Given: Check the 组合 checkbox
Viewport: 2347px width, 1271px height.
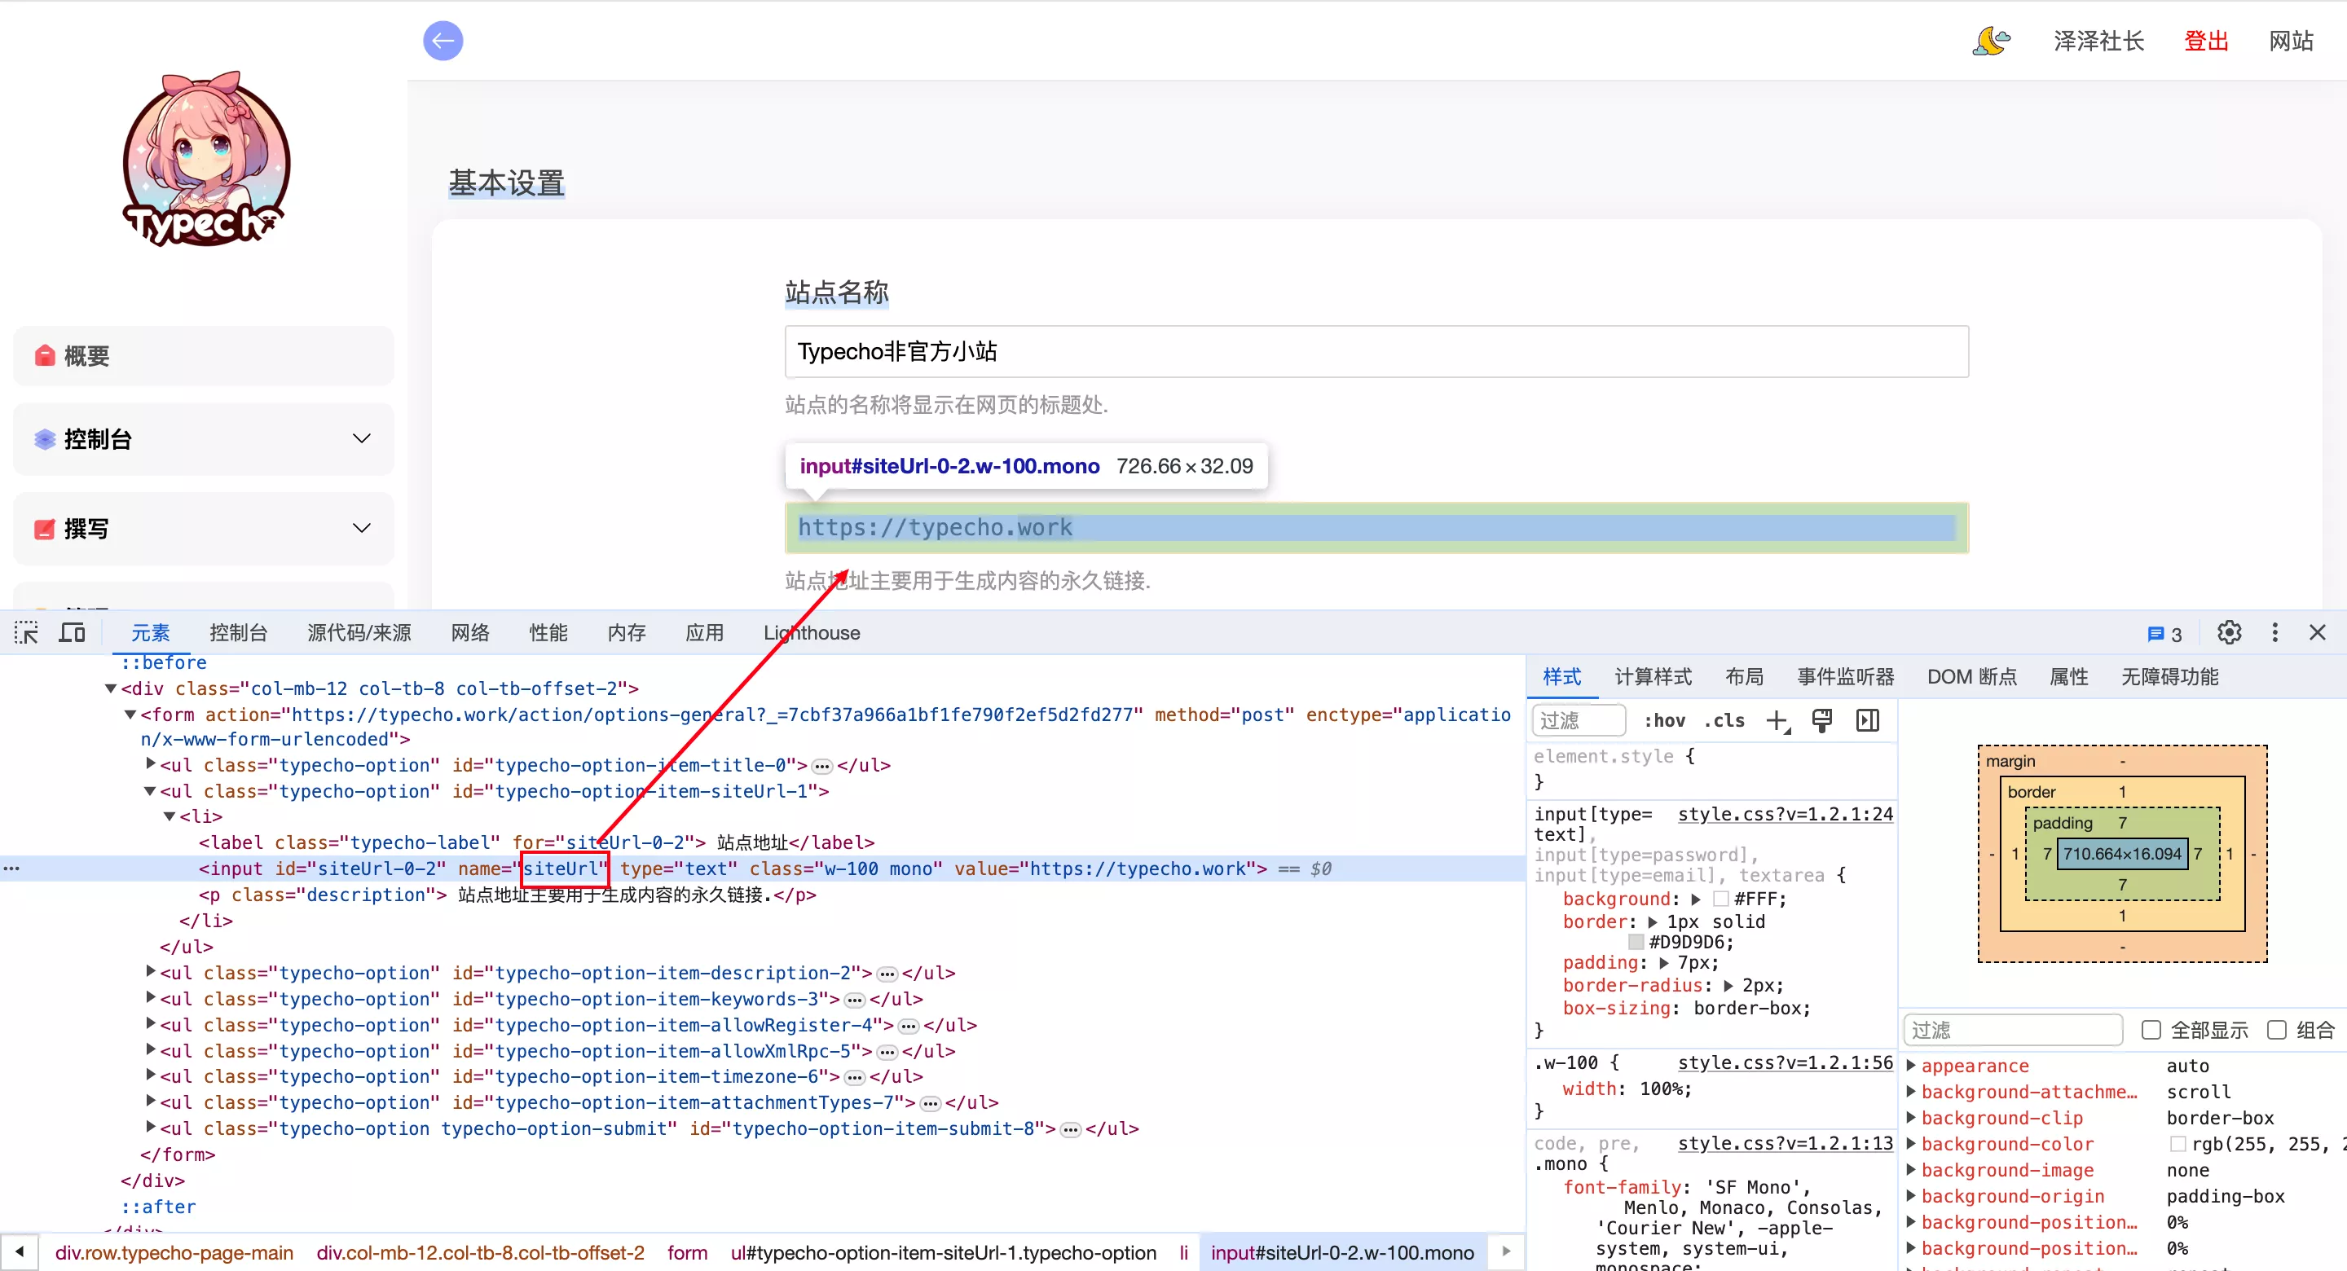Looking at the screenshot, I should point(2276,1030).
